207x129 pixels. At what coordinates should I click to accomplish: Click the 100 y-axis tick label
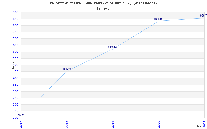(x=16, y=118)
